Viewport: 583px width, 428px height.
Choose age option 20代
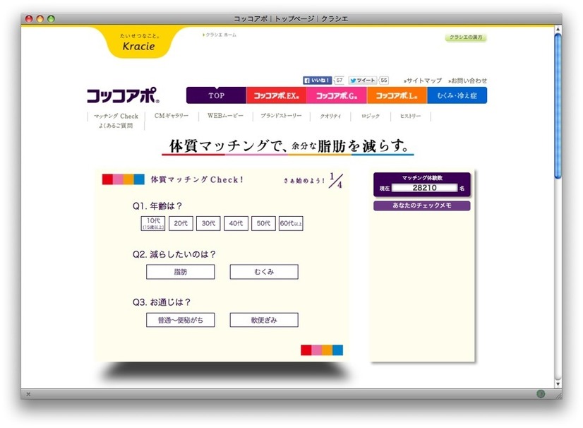(181, 223)
